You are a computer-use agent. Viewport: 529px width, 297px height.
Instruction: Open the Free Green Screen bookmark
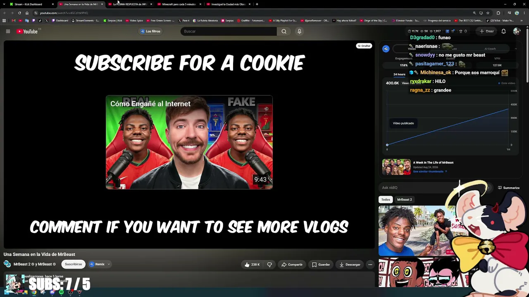click(x=160, y=21)
